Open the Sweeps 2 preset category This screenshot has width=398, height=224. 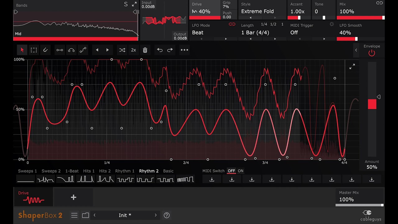click(51, 171)
